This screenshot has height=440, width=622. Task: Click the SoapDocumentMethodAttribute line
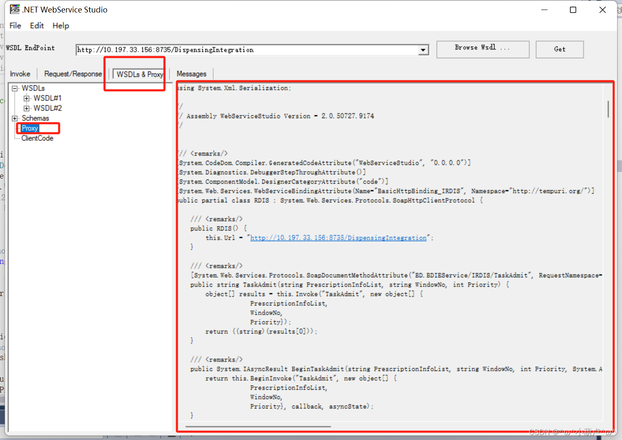coord(396,275)
